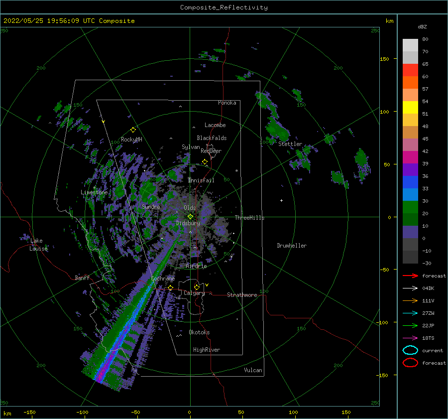Select the slate purple 10–0 dBZ swatch
Image resolution: width=448 pixels, height=419 pixels.
coord(410,232)
